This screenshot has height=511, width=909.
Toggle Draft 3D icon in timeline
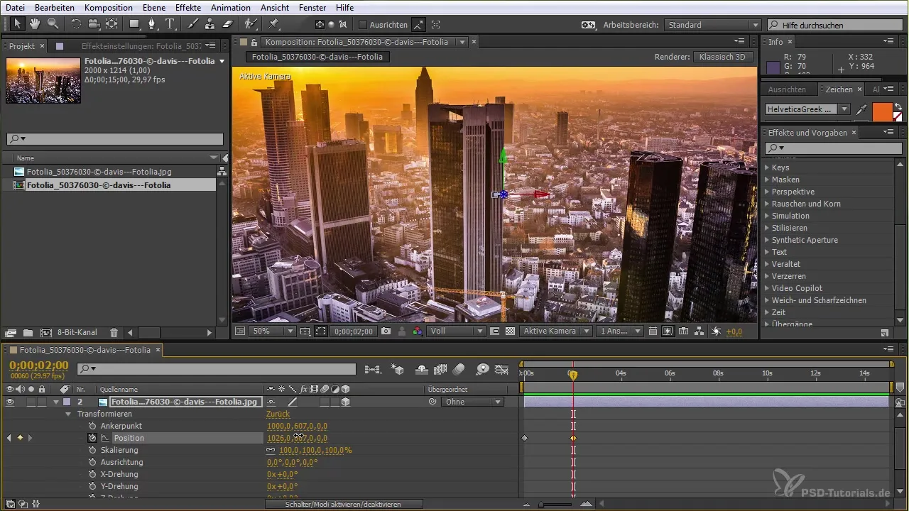[397, 369]
